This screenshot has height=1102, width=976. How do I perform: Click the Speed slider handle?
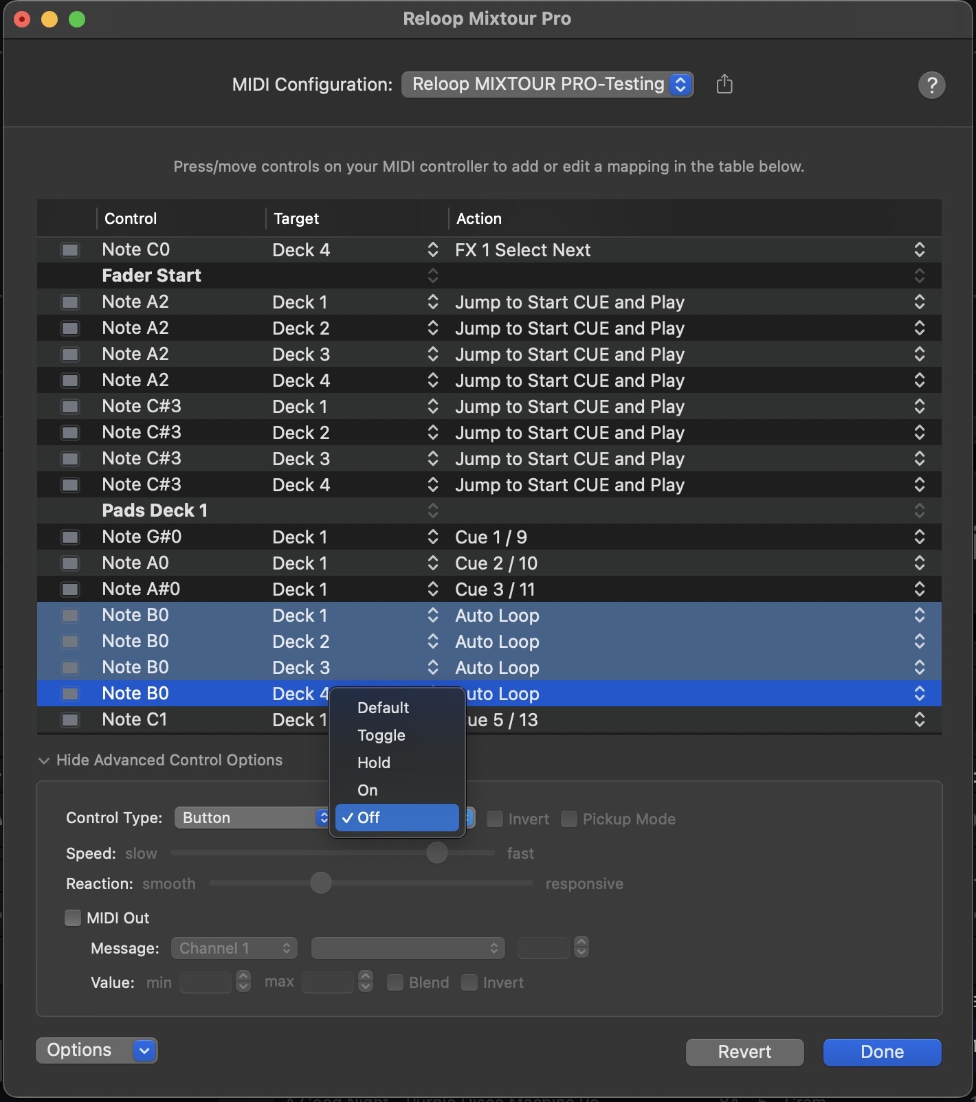[436, 853]
